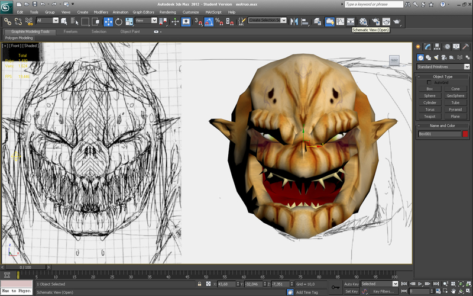The image size is (473, 296).
Task: Click the Teapot primitive button
Action: coord(430,117)
